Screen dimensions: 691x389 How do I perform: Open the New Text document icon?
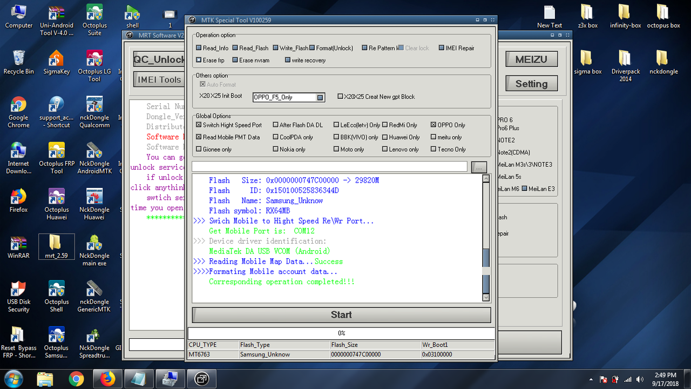coord(550,16)
